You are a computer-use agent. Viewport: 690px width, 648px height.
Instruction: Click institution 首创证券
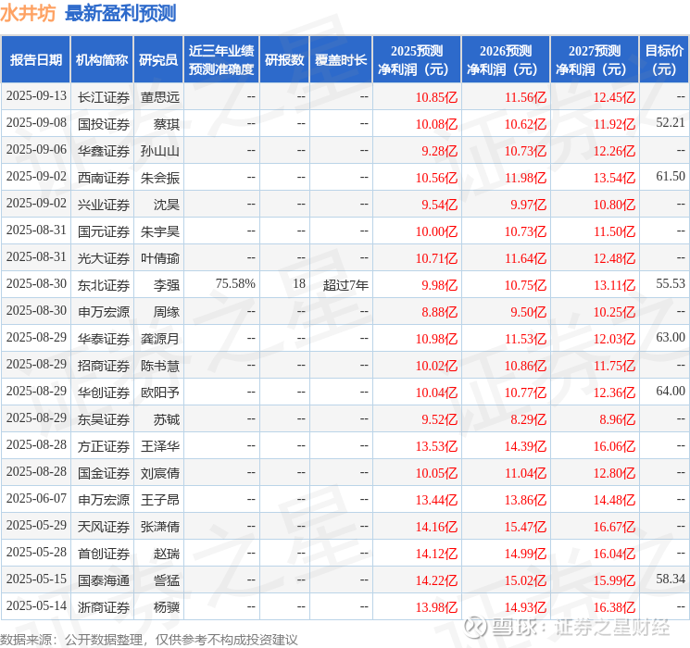point(104,554)
